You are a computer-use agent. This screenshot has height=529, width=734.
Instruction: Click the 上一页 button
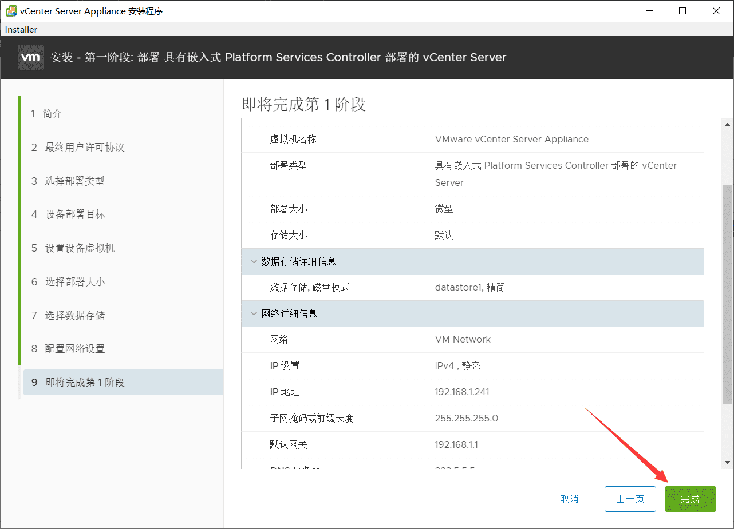coord(630,499)
